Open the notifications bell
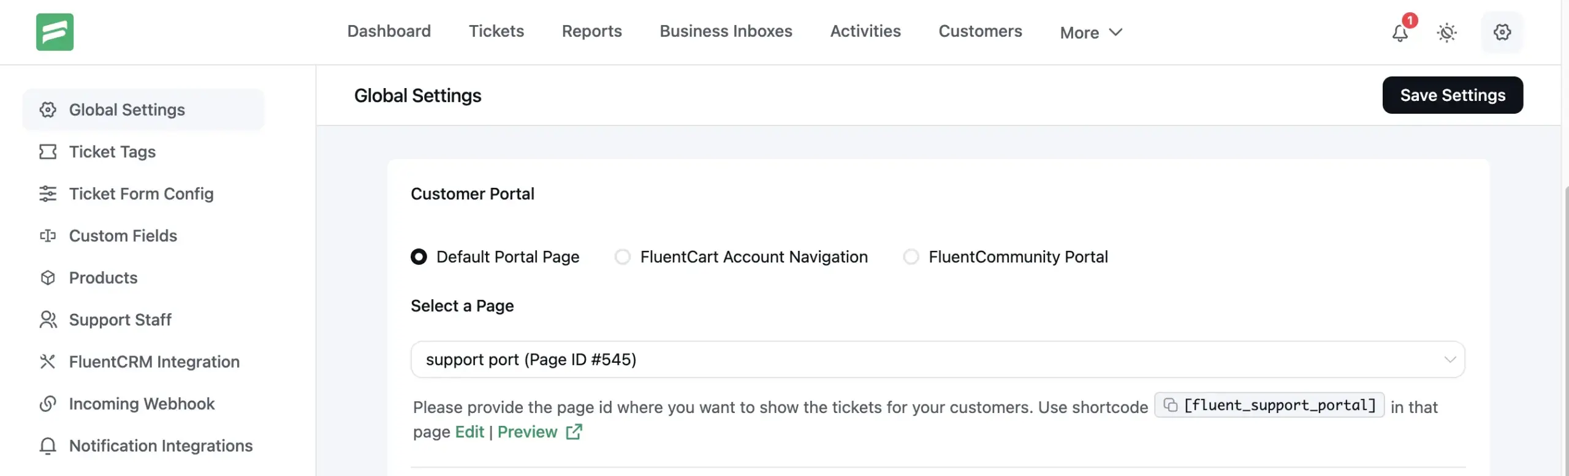This screenshot has height=476, width=1569. click(x=1400, y=32)
